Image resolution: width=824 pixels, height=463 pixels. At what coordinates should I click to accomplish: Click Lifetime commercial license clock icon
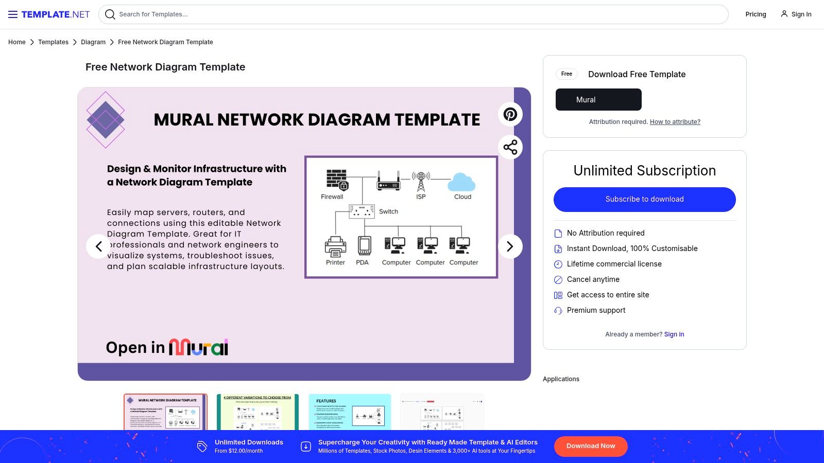[x=558, y=264]
